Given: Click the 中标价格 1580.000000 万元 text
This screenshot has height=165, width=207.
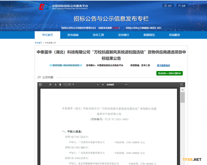Looking at the screenshot, I should pyautogui.click(x=130, y=142).
